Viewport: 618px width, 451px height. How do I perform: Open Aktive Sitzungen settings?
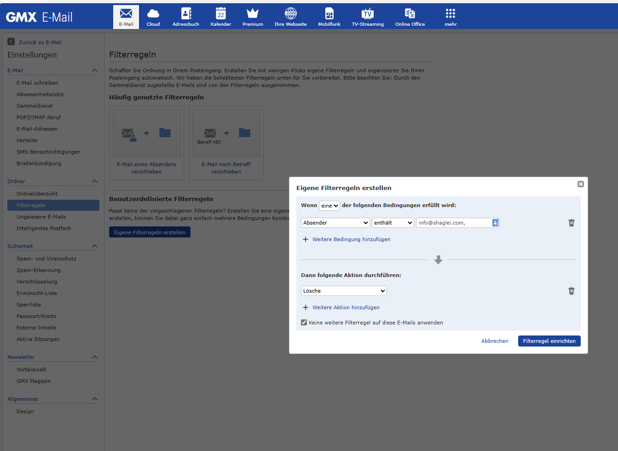pyautogui.click(x=38, y=339)
